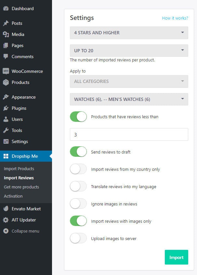Click the Comments bubble icon

6,57
